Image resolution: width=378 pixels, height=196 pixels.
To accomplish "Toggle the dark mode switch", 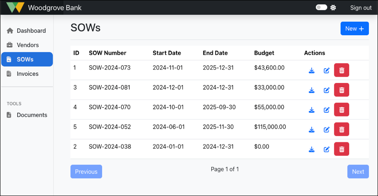I will (321, 8).
